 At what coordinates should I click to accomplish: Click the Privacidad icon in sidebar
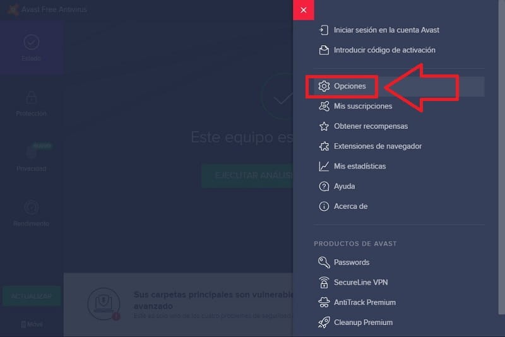[x=32, y=151]
